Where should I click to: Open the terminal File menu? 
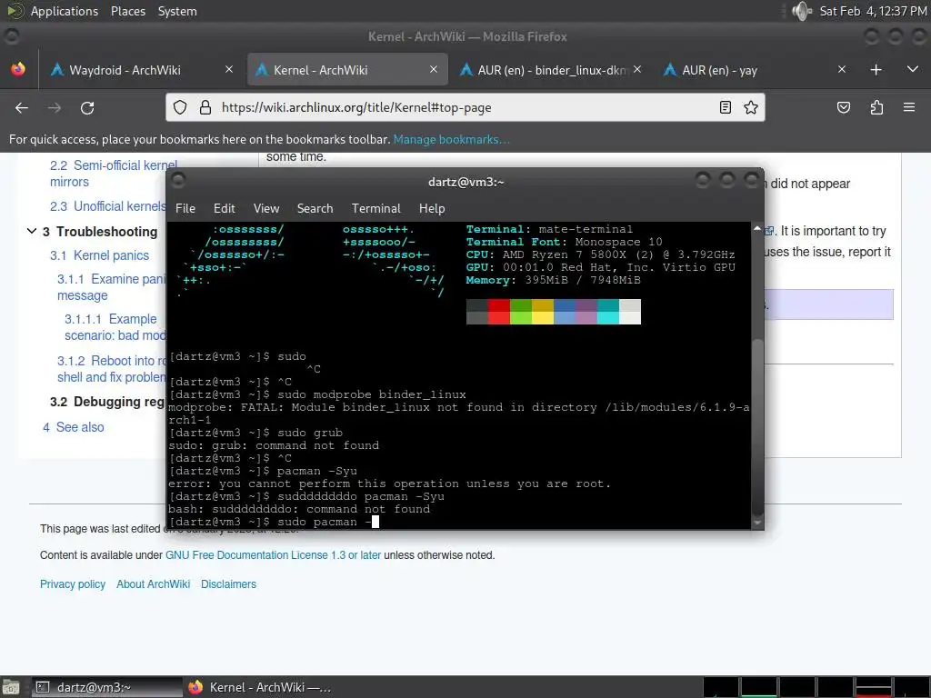(185, 208)
